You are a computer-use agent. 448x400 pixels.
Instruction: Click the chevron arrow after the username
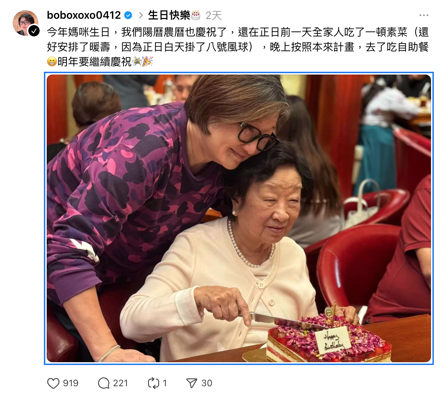click(141, 15)
